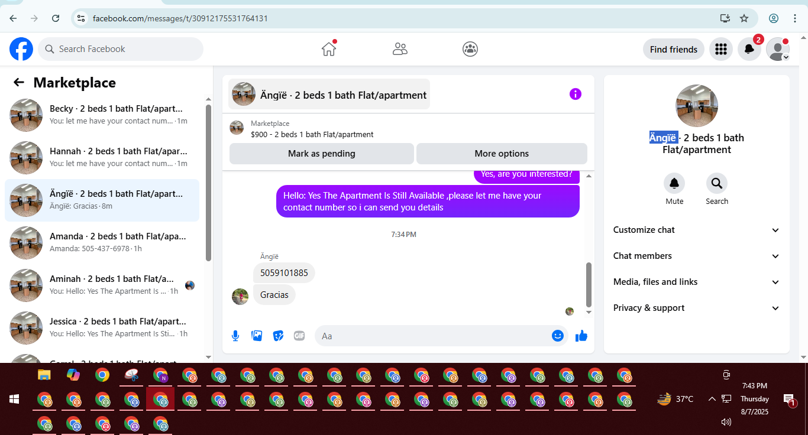Bookmark this page with the star icon
Viewport: 808px width, 435px height.
tap(744, 18)
